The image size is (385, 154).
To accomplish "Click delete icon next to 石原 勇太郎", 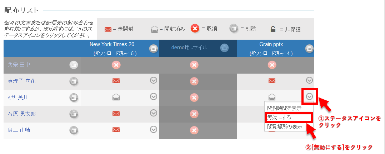I will click(74, 114).
